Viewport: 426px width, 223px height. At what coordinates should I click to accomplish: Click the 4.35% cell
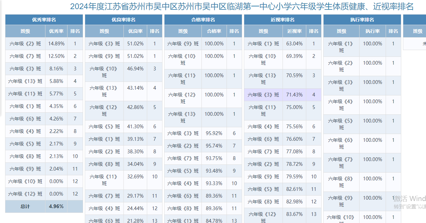click(56, 106)
